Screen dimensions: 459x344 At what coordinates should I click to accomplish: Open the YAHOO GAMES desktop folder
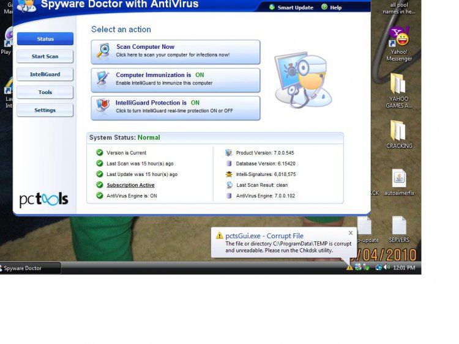tap(398, 90)
